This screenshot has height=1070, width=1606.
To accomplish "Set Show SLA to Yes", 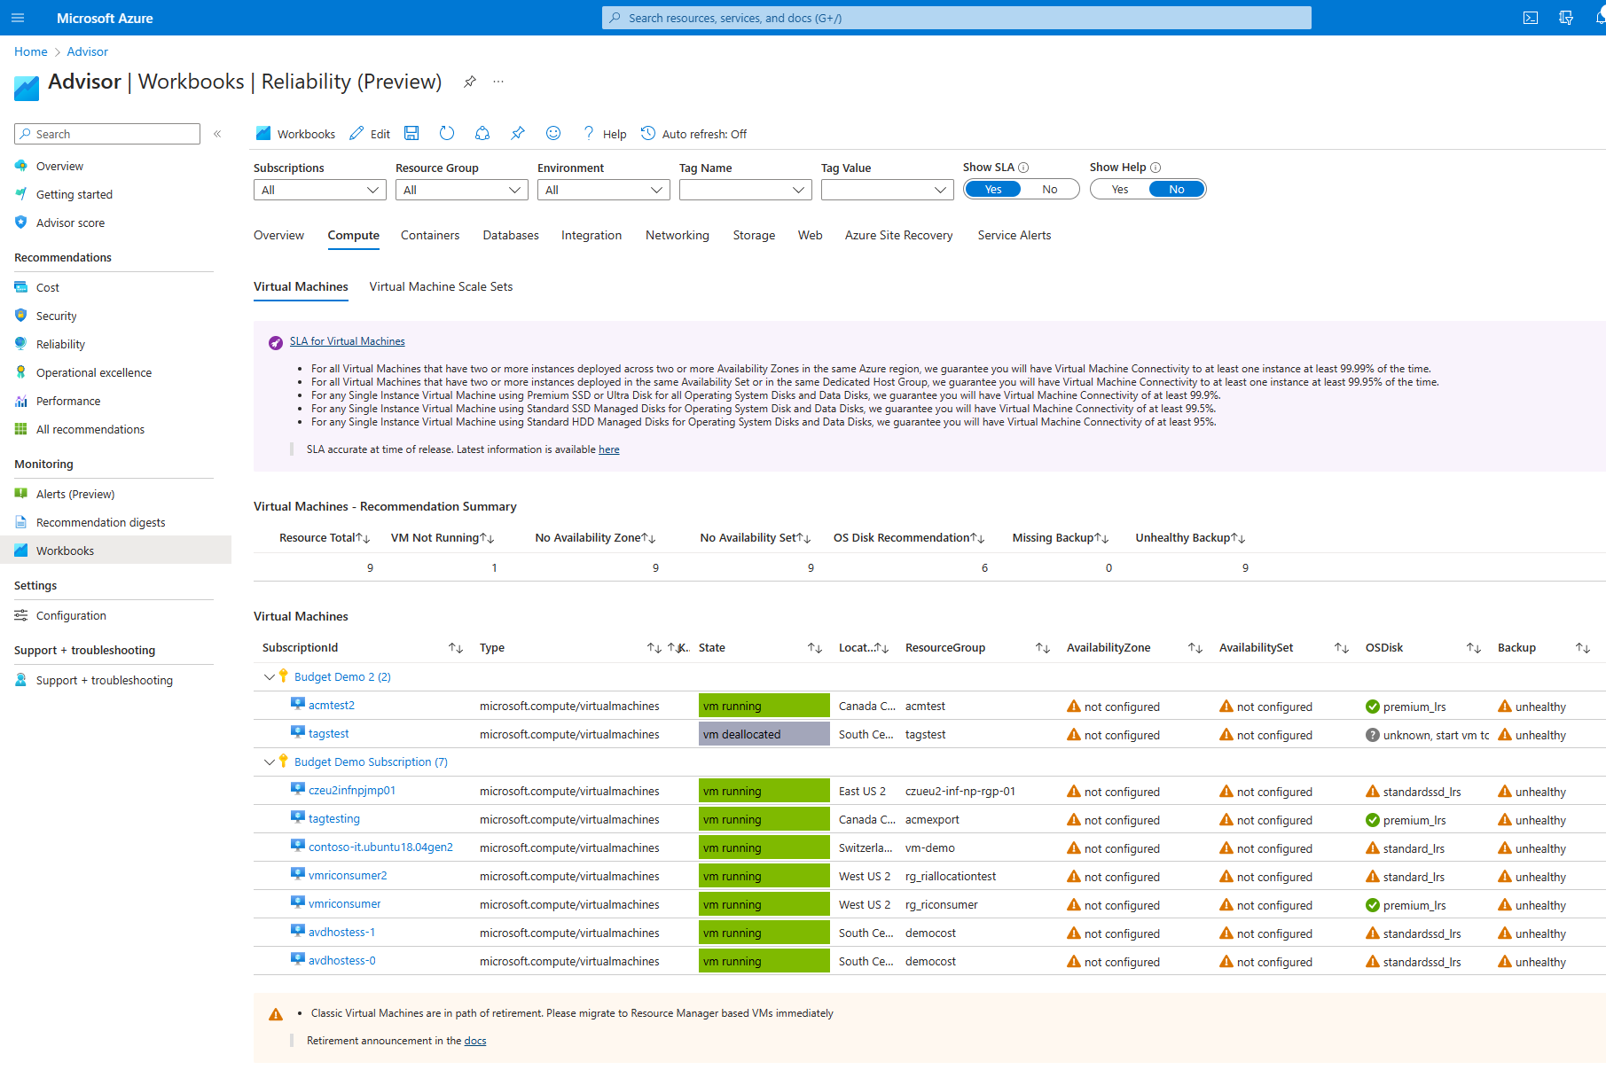I will click(993, 189).
